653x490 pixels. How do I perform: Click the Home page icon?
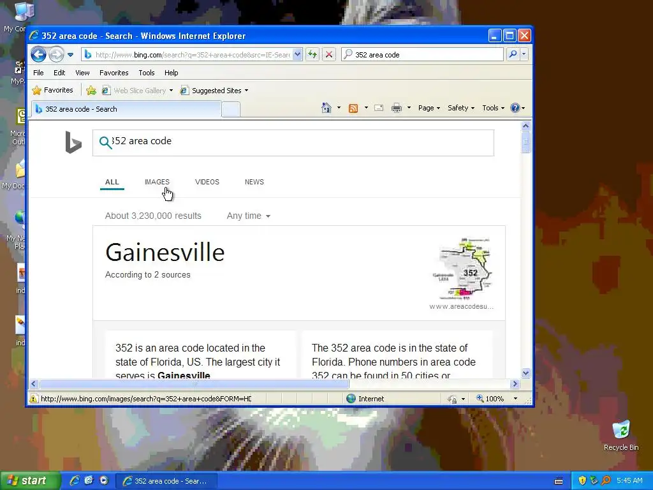(326, 108)
